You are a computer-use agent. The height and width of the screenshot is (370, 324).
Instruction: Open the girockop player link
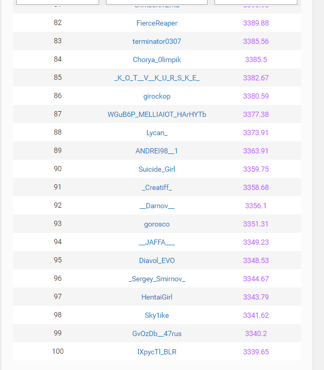click(157, 96)
